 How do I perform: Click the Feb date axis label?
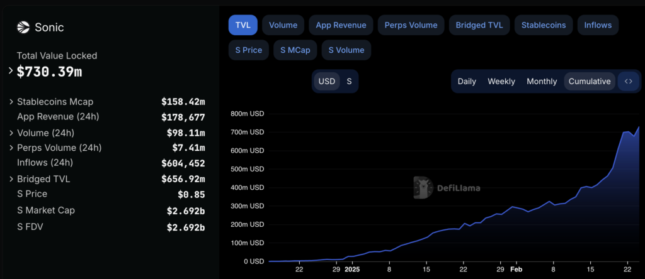tap(516, 270)
